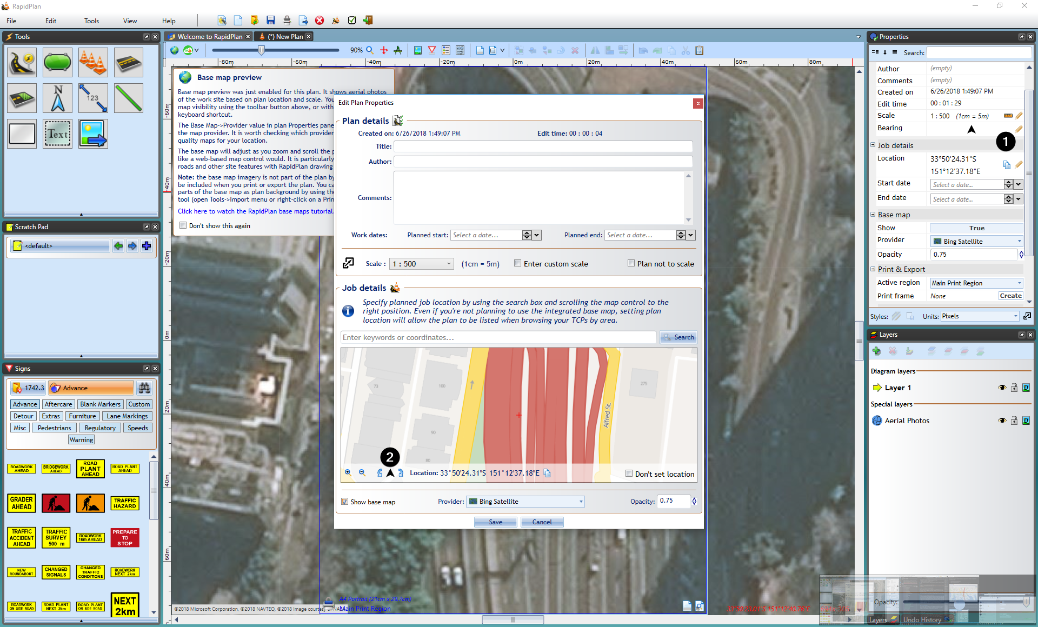Click the Save button
This screenshot has width=1038, height=627.
pos(495,522)
